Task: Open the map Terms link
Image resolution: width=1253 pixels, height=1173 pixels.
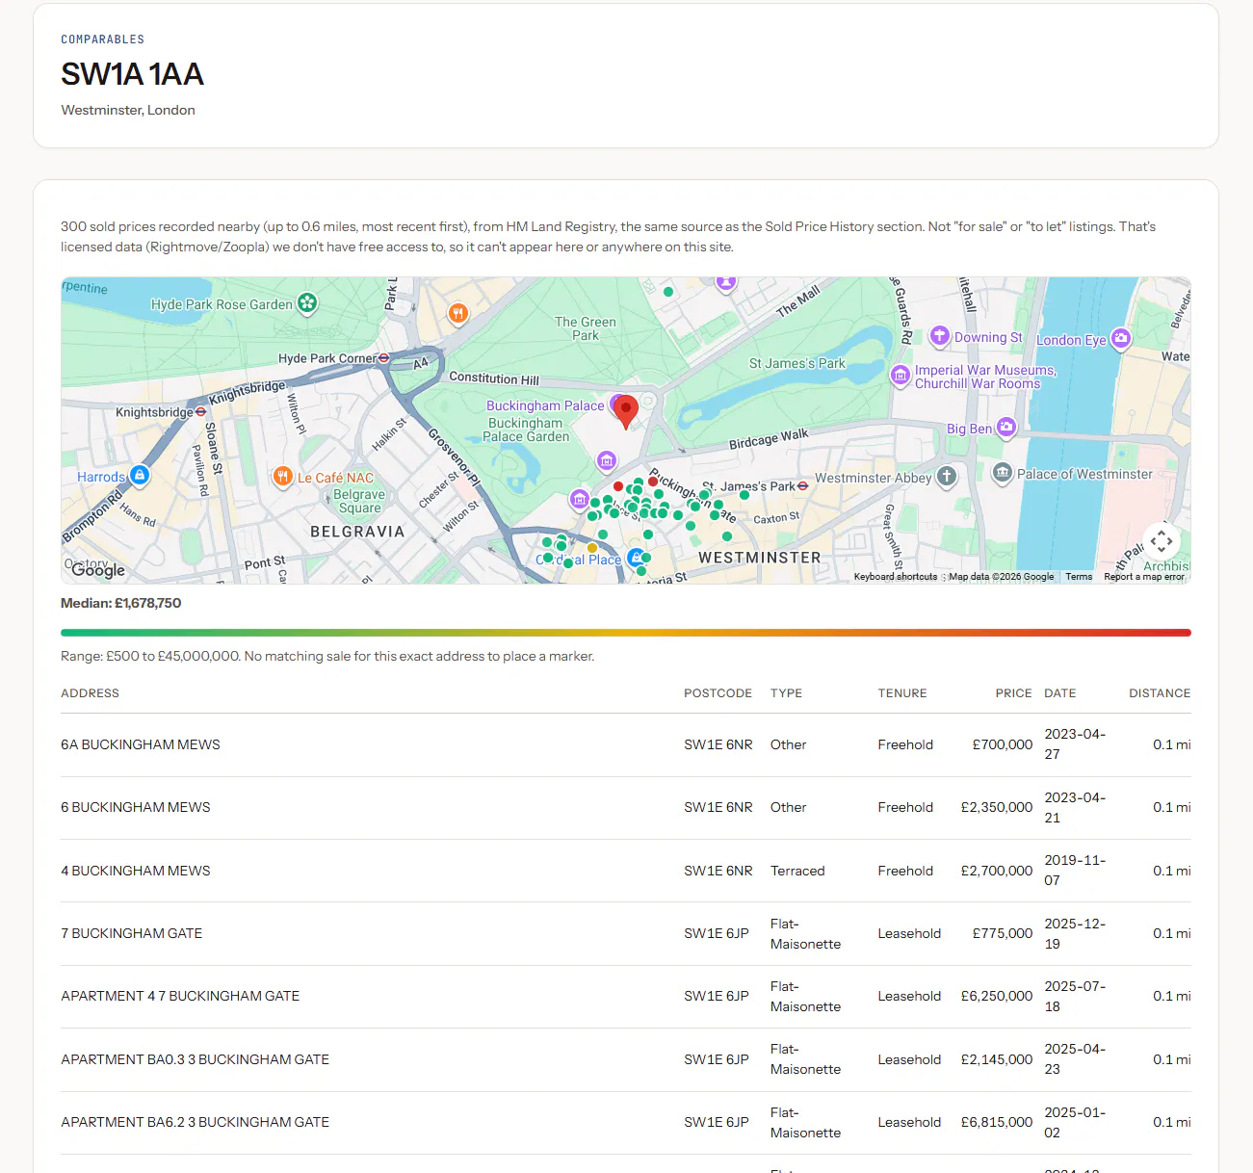Action: (x=1079, y=577)
